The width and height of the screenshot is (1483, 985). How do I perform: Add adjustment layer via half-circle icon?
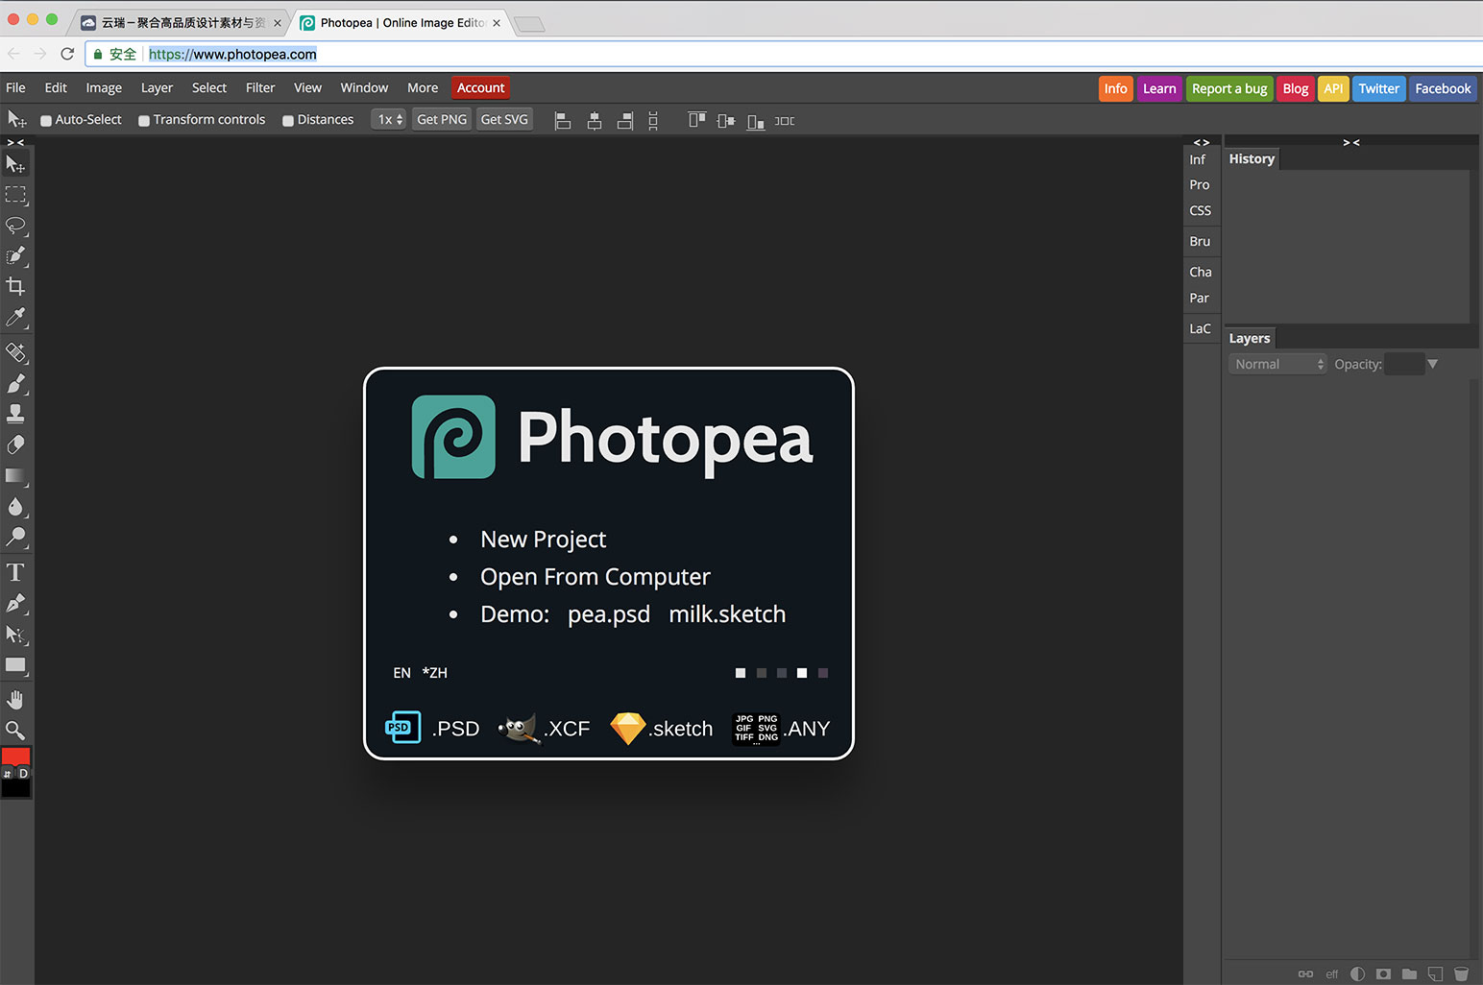pos(1357,973)
